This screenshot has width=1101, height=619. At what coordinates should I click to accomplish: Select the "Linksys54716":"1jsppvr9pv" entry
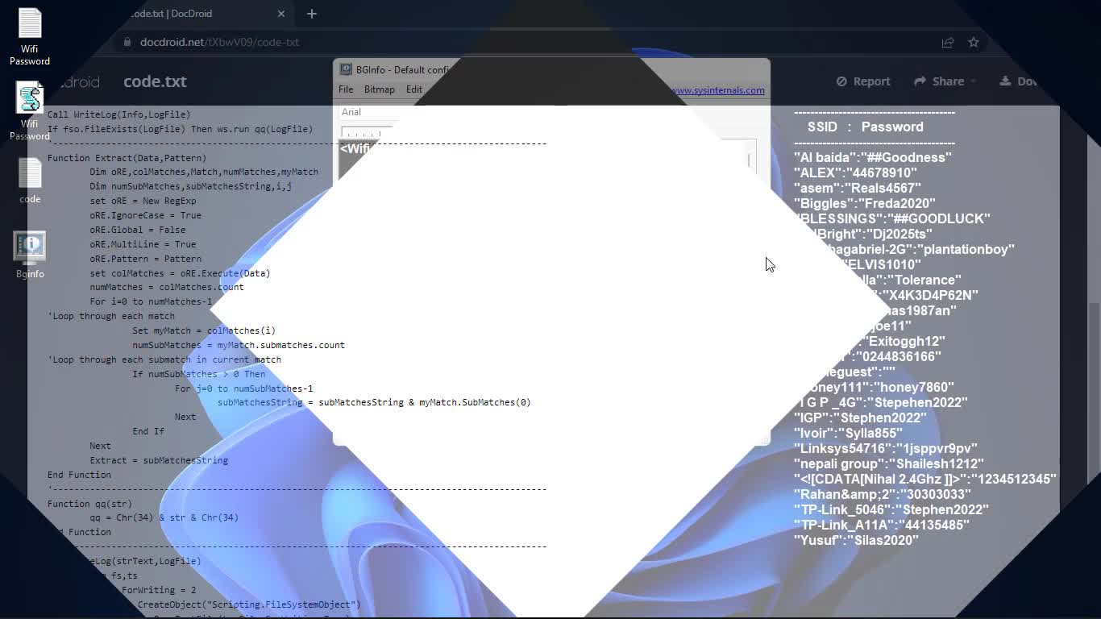coord(886,448)
